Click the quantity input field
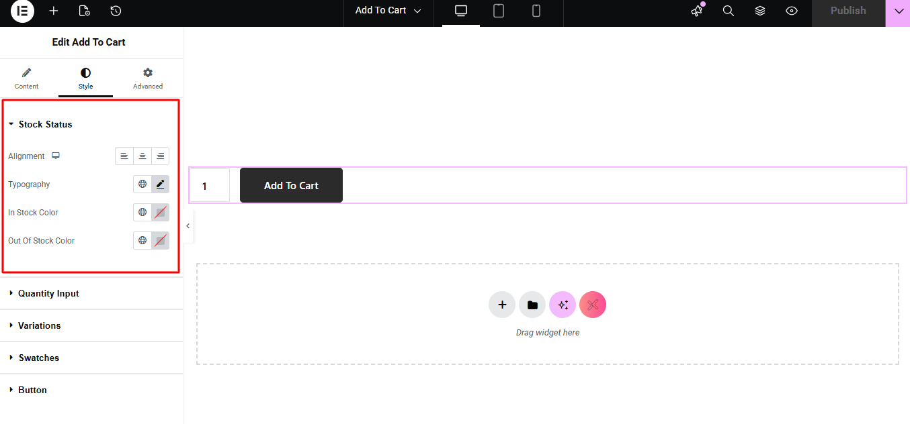Viewport: 910px width, 424px height. click(x=210, y=186)
